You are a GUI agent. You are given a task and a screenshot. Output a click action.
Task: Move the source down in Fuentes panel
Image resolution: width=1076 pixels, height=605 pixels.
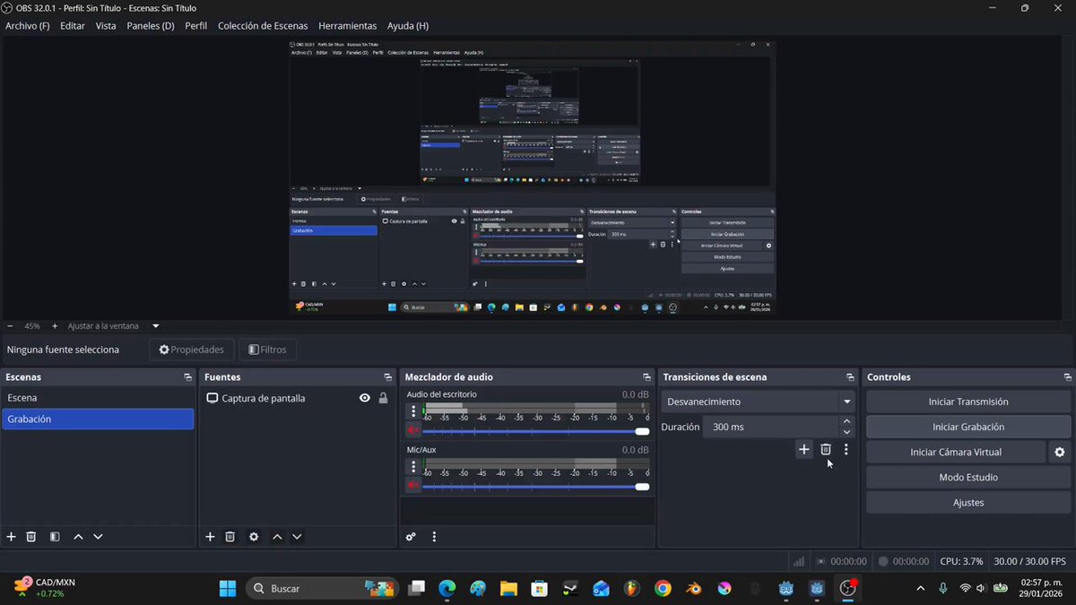pyautogui.click(x=297, y=537)
